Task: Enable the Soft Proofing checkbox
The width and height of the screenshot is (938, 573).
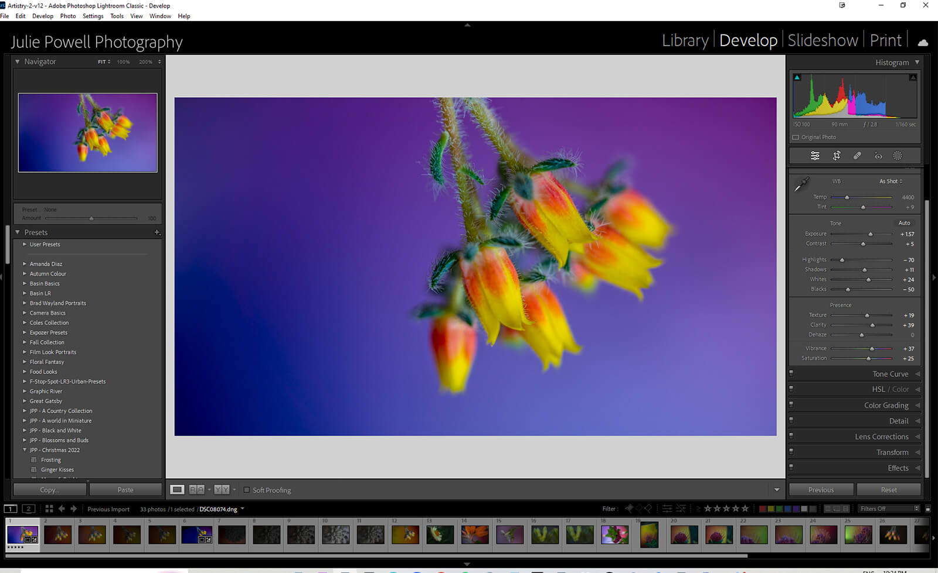Action: (247, 490)
